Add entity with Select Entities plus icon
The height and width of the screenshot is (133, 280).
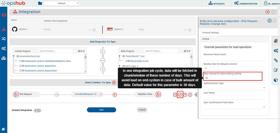click(x=114, y=82)
